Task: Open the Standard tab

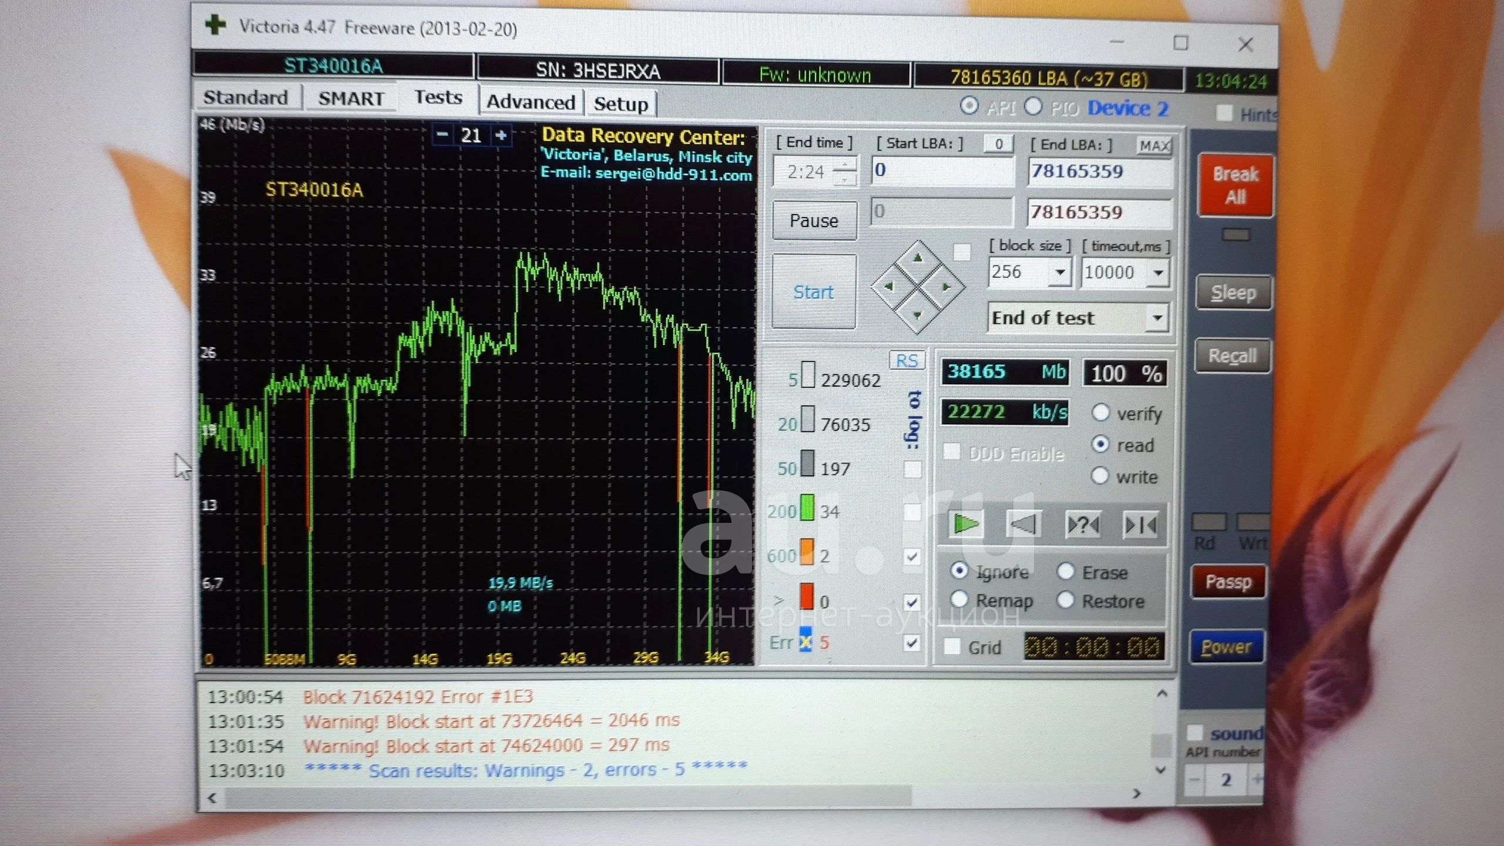Action: point(246,97)
